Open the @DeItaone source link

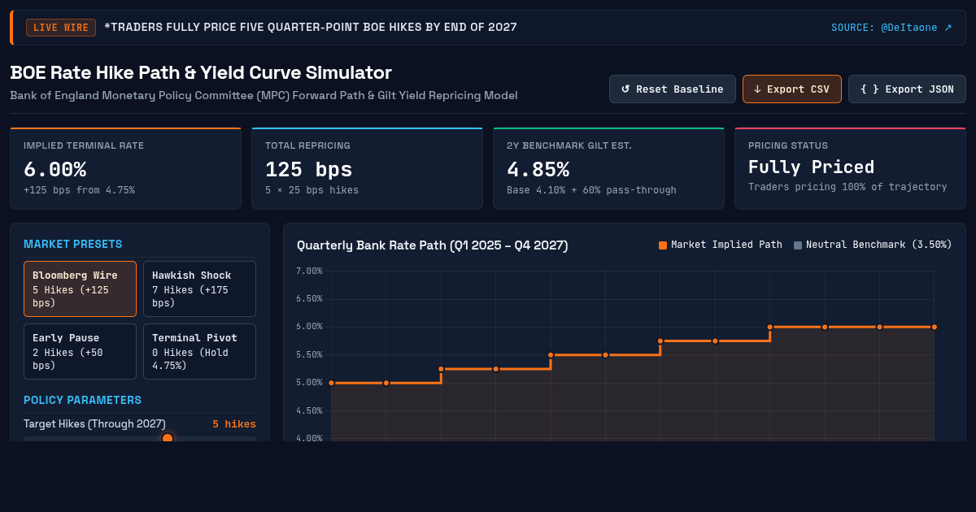click(x=891, y=28)
